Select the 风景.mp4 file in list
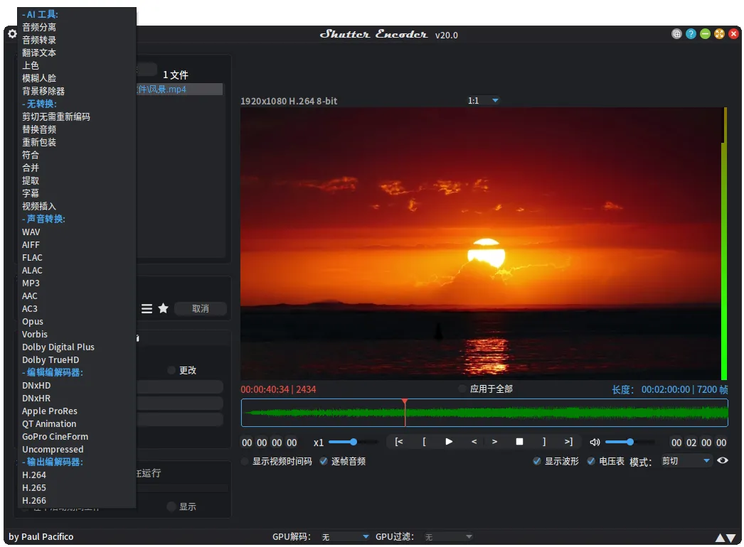Screen dimensions: 744x547 click(x=179, y=90)
